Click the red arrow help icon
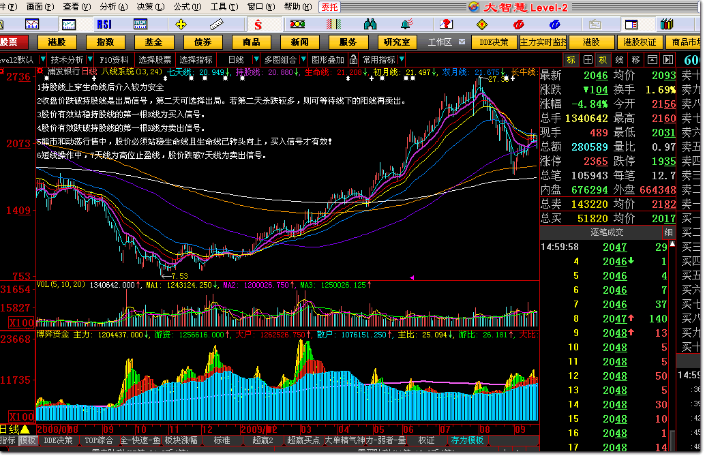 [x=446, y=25]
